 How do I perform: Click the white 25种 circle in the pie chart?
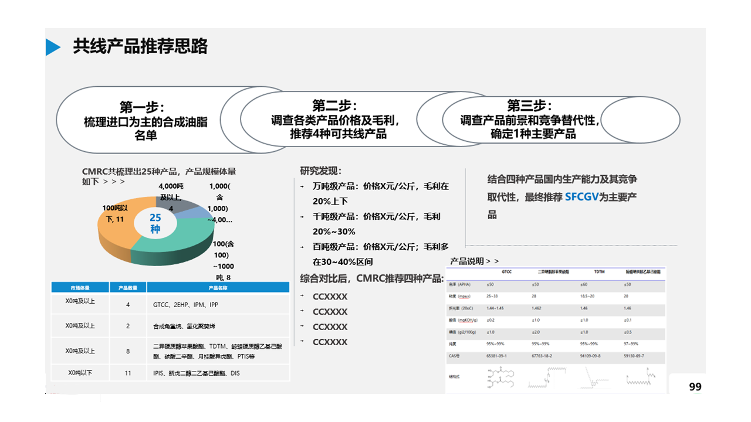[155, 223]
